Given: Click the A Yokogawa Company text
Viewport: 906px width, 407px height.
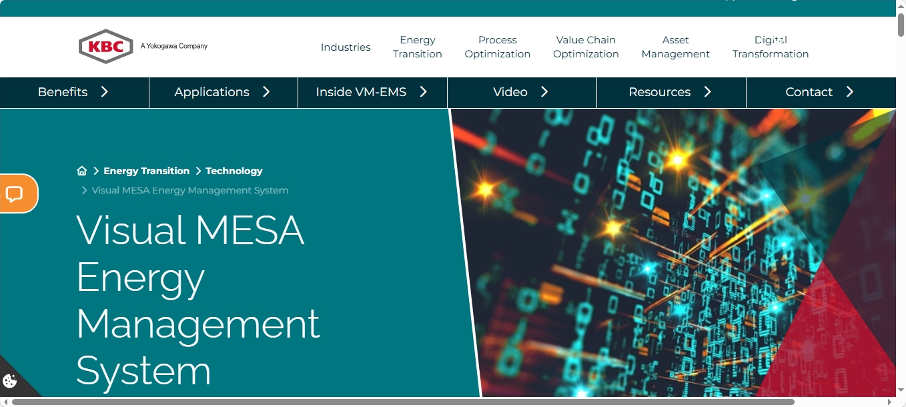Looking at the screenshot, I should (x=174, y=46).
